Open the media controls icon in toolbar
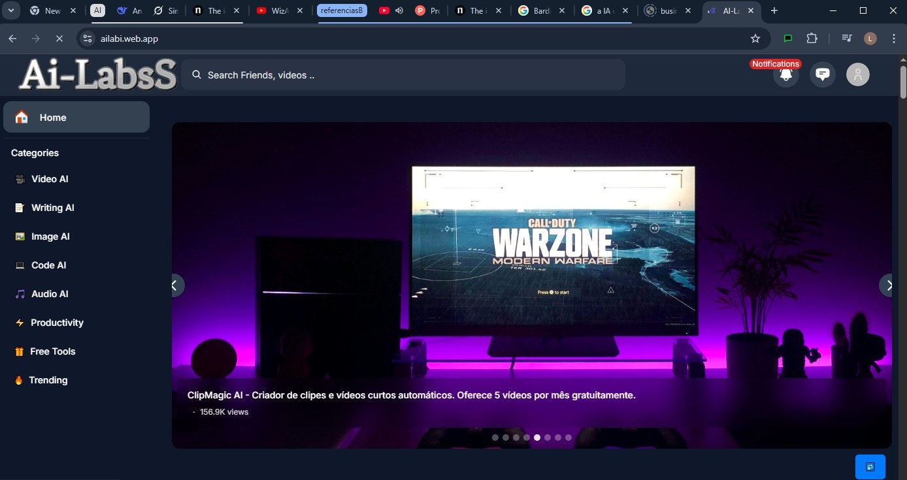Viewport: 907px width, 480px height. pyautogui.click(x=847, y=39)
